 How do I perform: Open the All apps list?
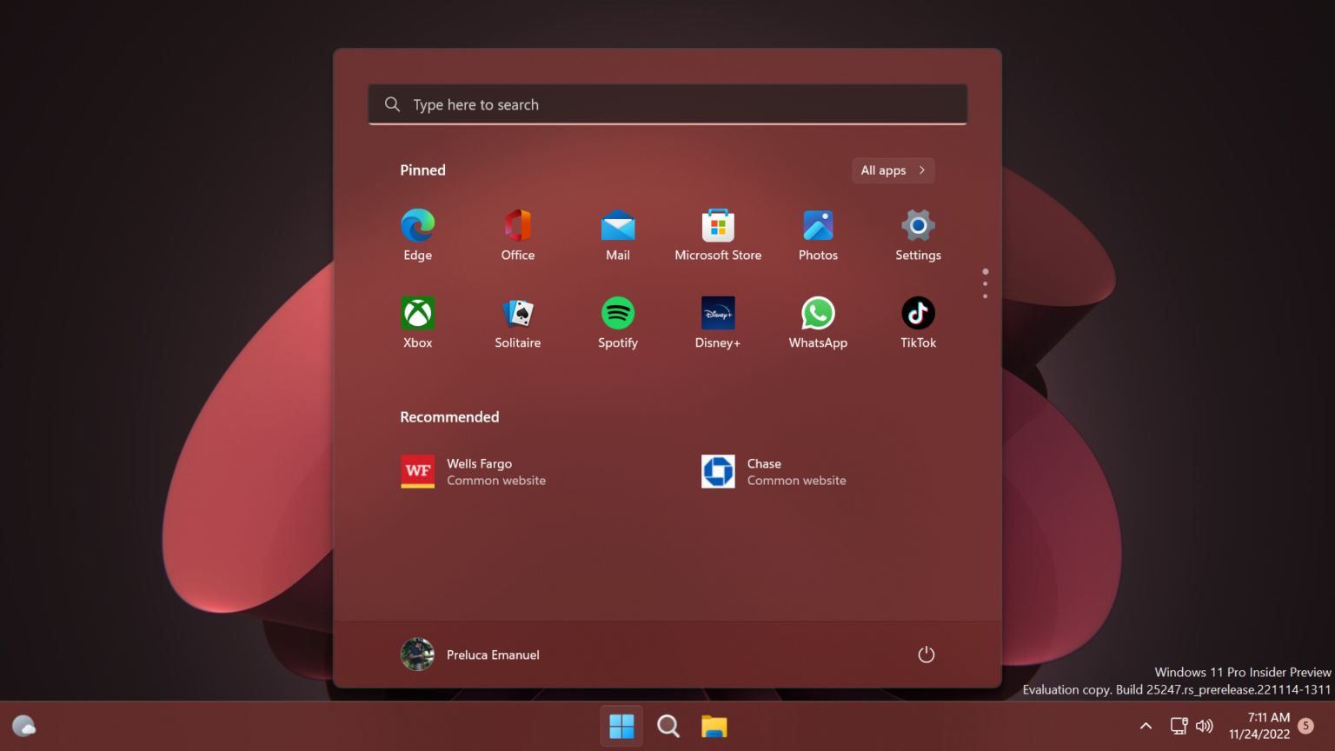(x=893, y=170)
